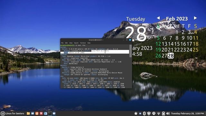Click the Feb 2023 month heading

(177, 19)
